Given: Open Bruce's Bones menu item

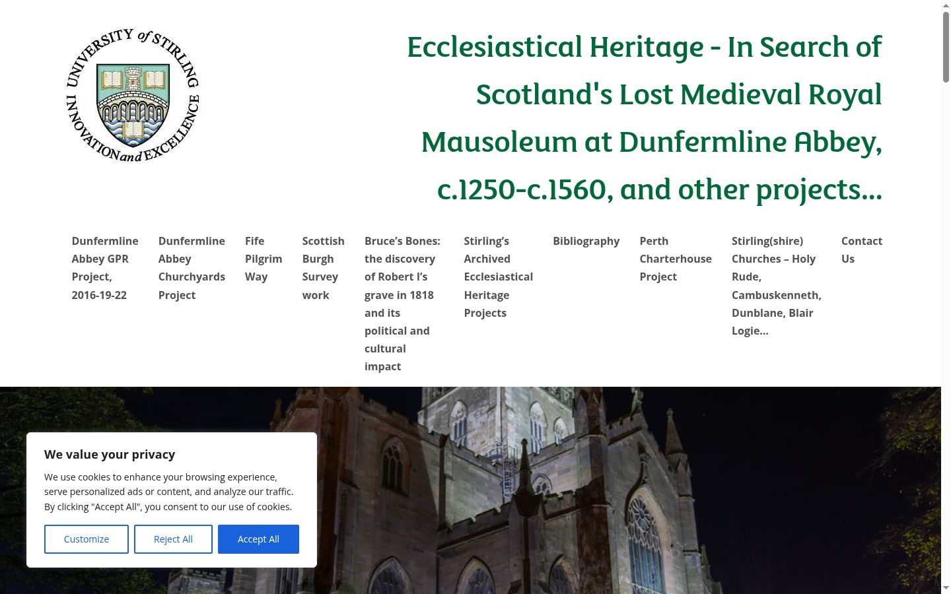Looking at the screenshot, I should click(403, 304).
